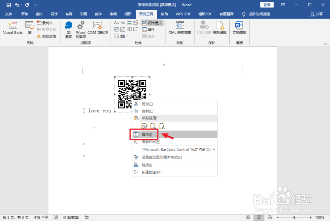Screen dimensions: 330x221
Task: Click the 操作说明搜索 lightbulb search
Action: 256,14
